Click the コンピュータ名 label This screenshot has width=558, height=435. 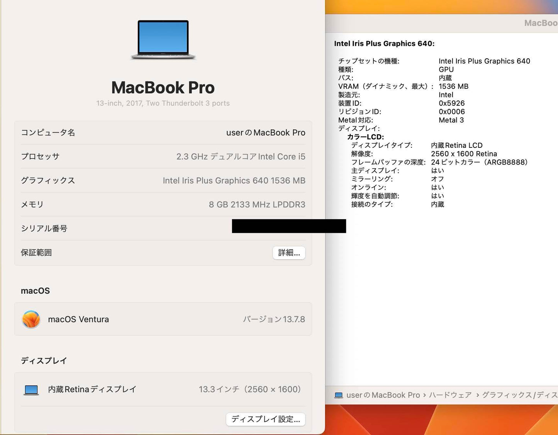click(x=48, y=133)
